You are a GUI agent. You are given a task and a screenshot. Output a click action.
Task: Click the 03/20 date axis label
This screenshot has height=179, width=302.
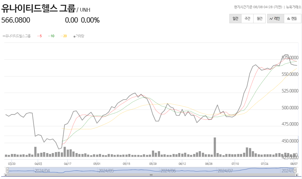(x=12, y=164)
